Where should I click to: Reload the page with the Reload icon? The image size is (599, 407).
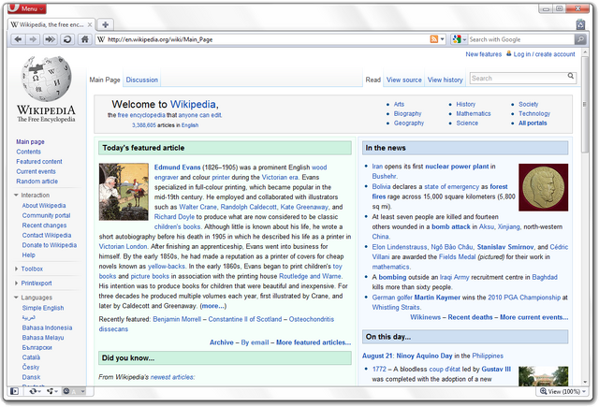(67, 39)
